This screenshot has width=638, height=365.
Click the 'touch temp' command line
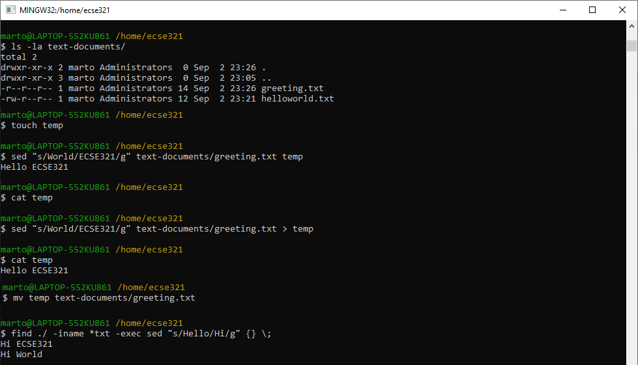coord(32,126)
